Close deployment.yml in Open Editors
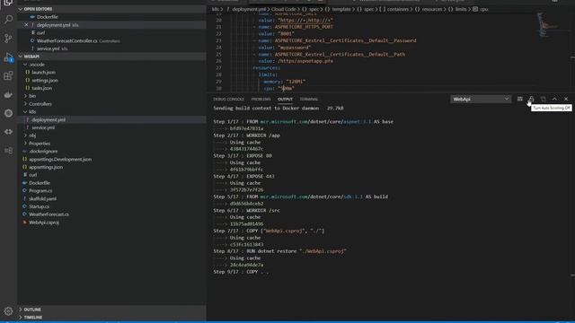This screenshot has height=323, width=575. [x=26, y=25]
